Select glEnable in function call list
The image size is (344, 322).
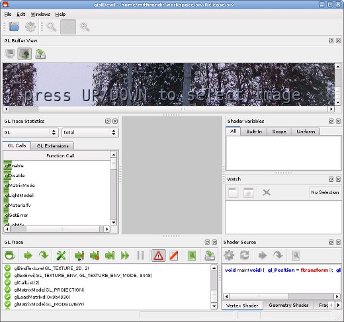(57, 165)
